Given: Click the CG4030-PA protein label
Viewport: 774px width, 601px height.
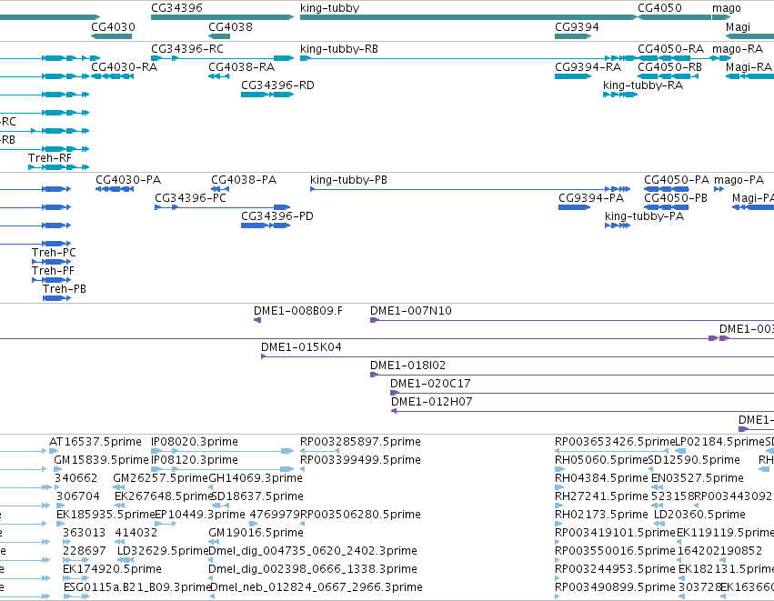Looking at the screenshot, I should pos(128,180).
